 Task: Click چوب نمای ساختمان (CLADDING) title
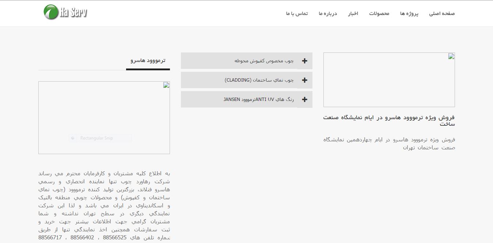[259, 80]
